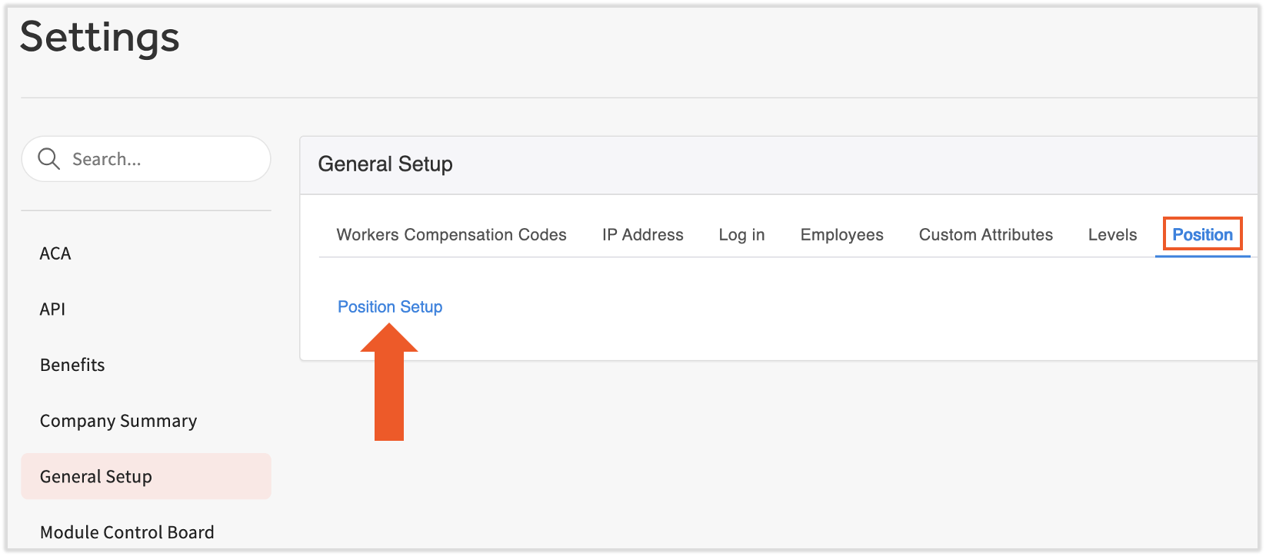Show the Custom Attributes tab
1266x556 pixels.
pyautogui.click(x=985, y=235)
